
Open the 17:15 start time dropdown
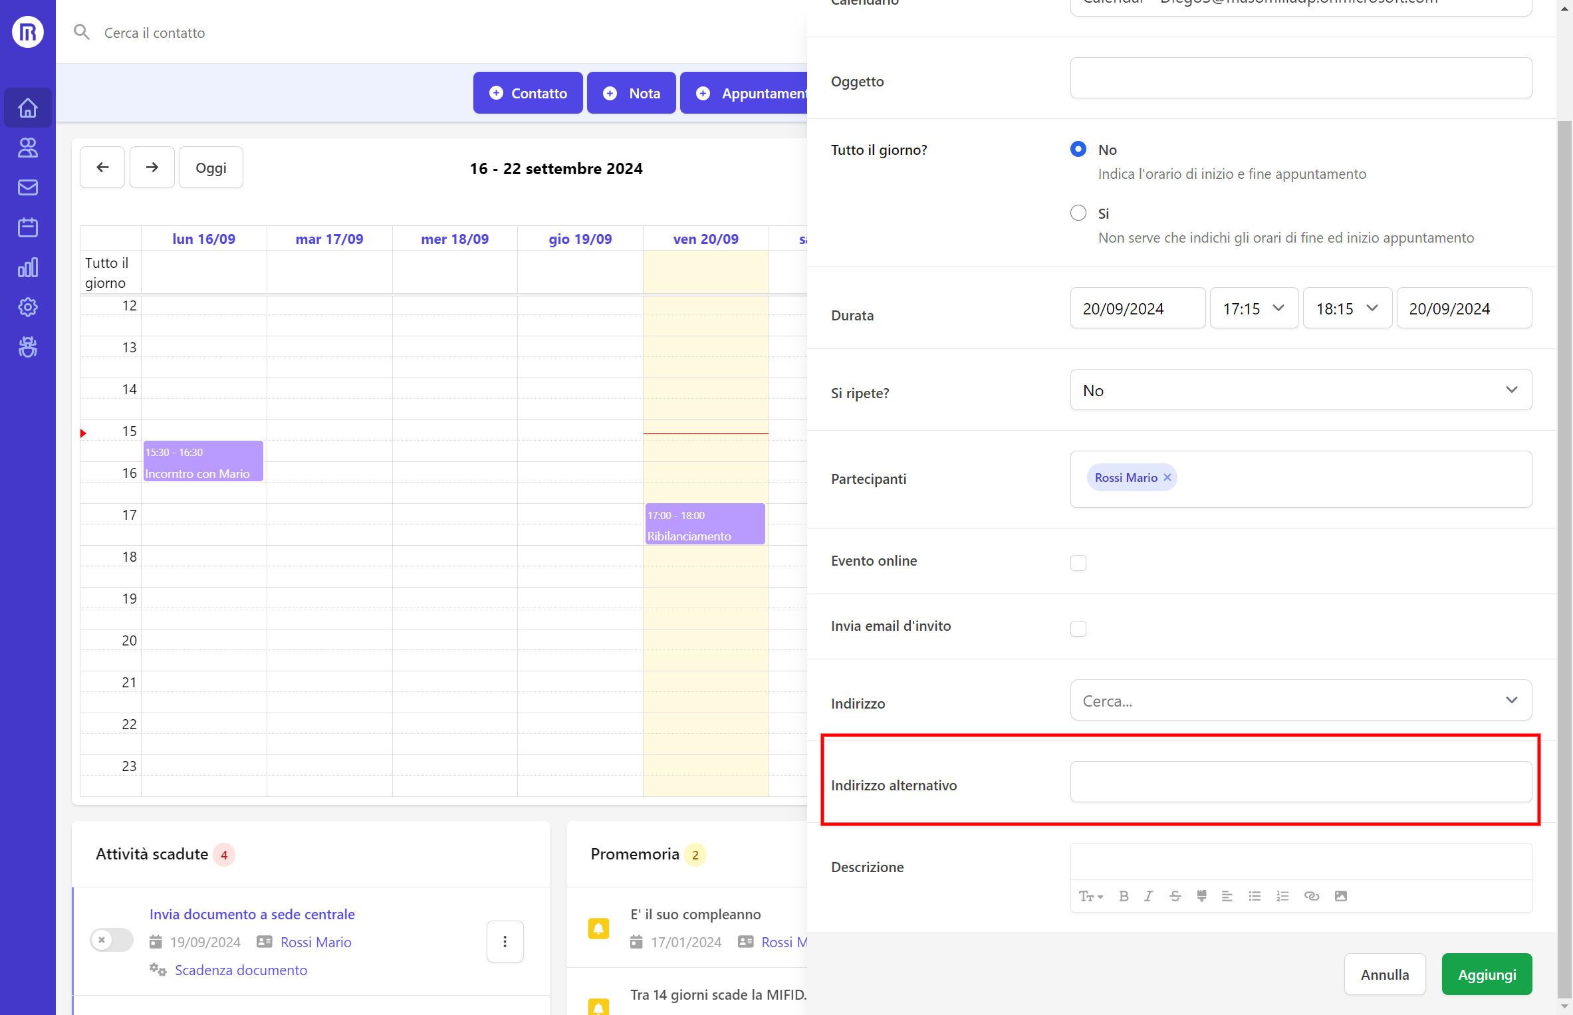[1253, 308]
